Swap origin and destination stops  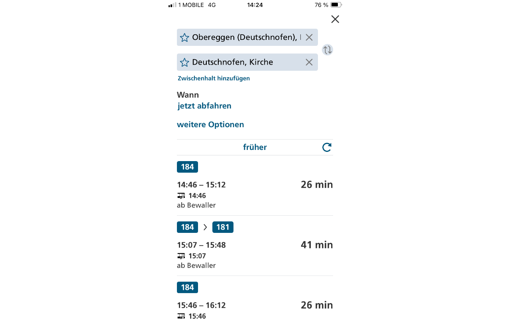coord(327,50)
